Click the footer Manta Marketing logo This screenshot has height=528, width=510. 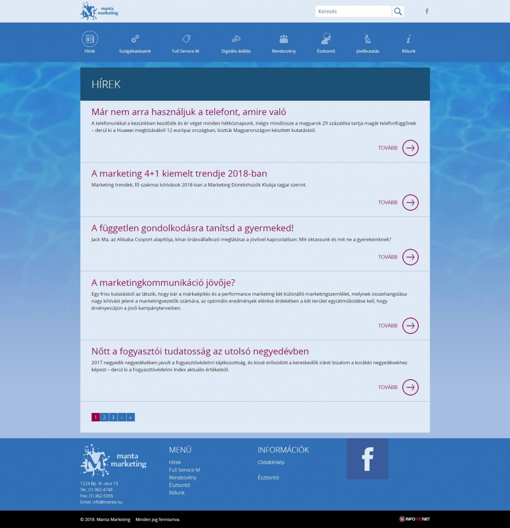(113, 460)
